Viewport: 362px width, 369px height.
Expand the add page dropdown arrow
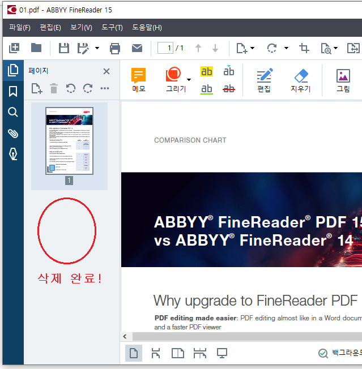(x=252, y=48)
